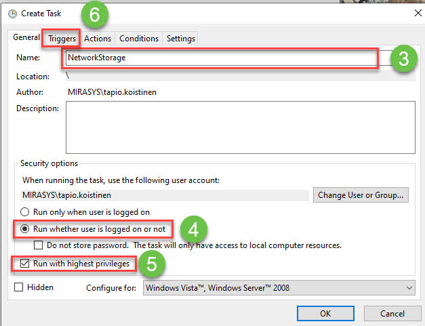Open the Settings tab
This screenshot has height=326, width=425.
coord(181,39)
